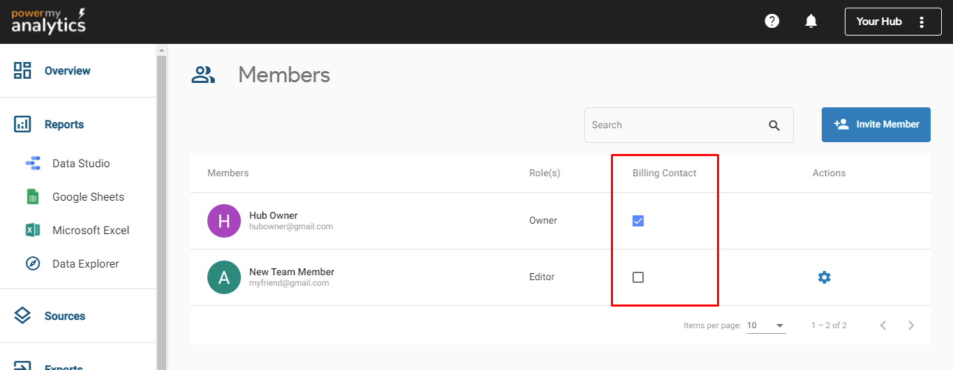Enable billing contact for New Team Member

tap(637, 277)
